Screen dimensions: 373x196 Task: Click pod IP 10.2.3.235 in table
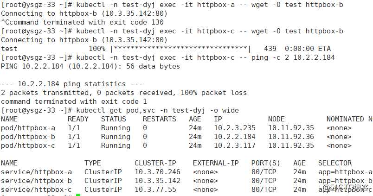pos(235,128)
